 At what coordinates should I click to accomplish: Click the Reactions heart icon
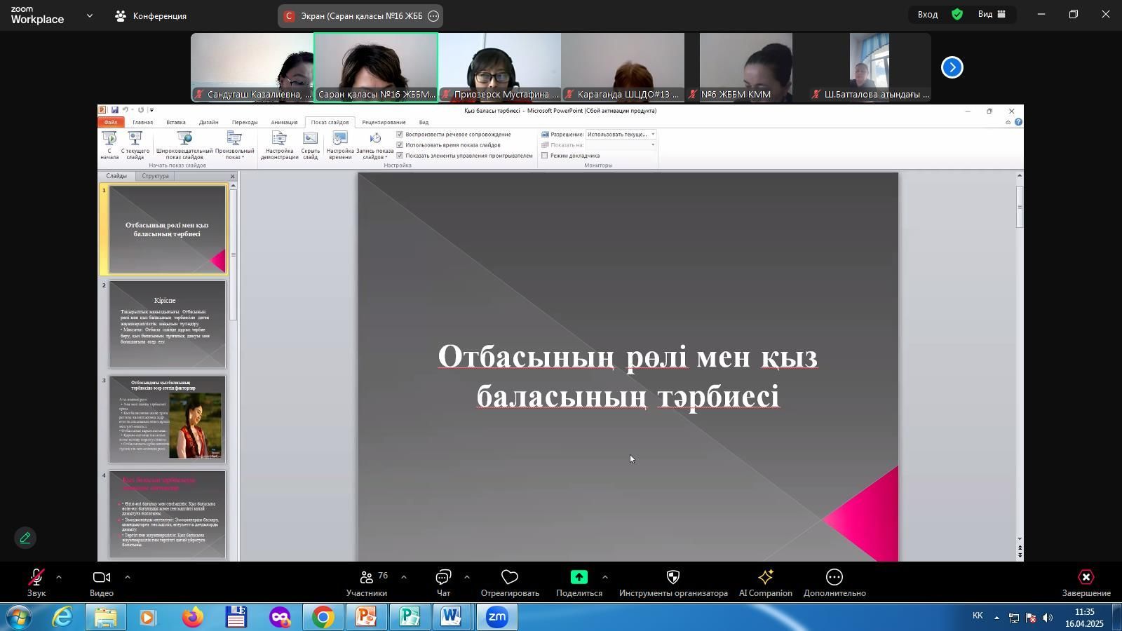coord(510,578)
